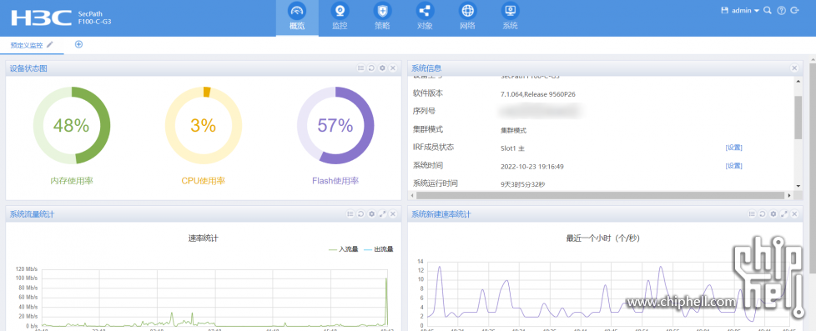
Task: Click the page vertical scrollbar thumb
Action: [813, 169]
